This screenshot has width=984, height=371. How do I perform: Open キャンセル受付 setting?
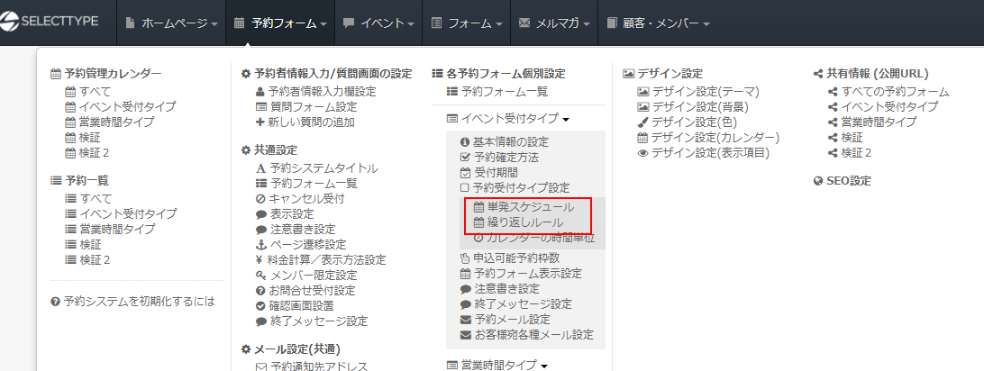pyautogui.click(x=300, y=199)
